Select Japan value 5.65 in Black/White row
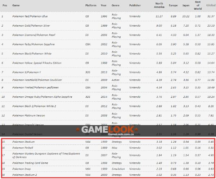The height and width of the screenshot is (179, 216). [x=186, y=54]
